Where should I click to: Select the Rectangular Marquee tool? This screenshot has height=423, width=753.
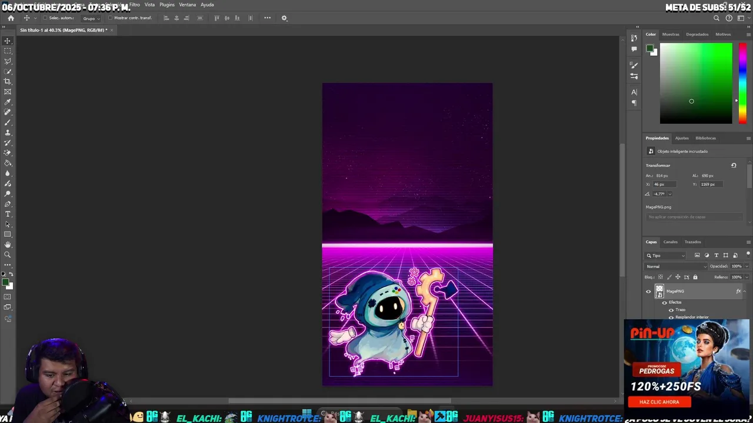(x=8, y=51)
